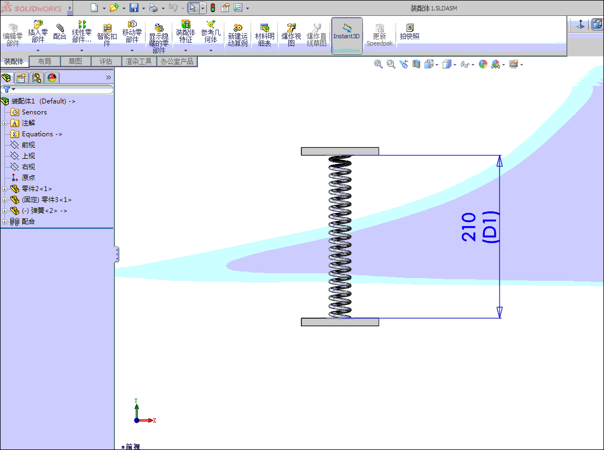Open the View Orientation icon
Screen dimensions: 604x450
point(429,65)
